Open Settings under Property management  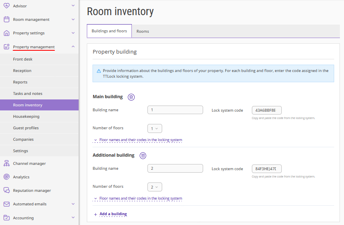tap(39, 151)
